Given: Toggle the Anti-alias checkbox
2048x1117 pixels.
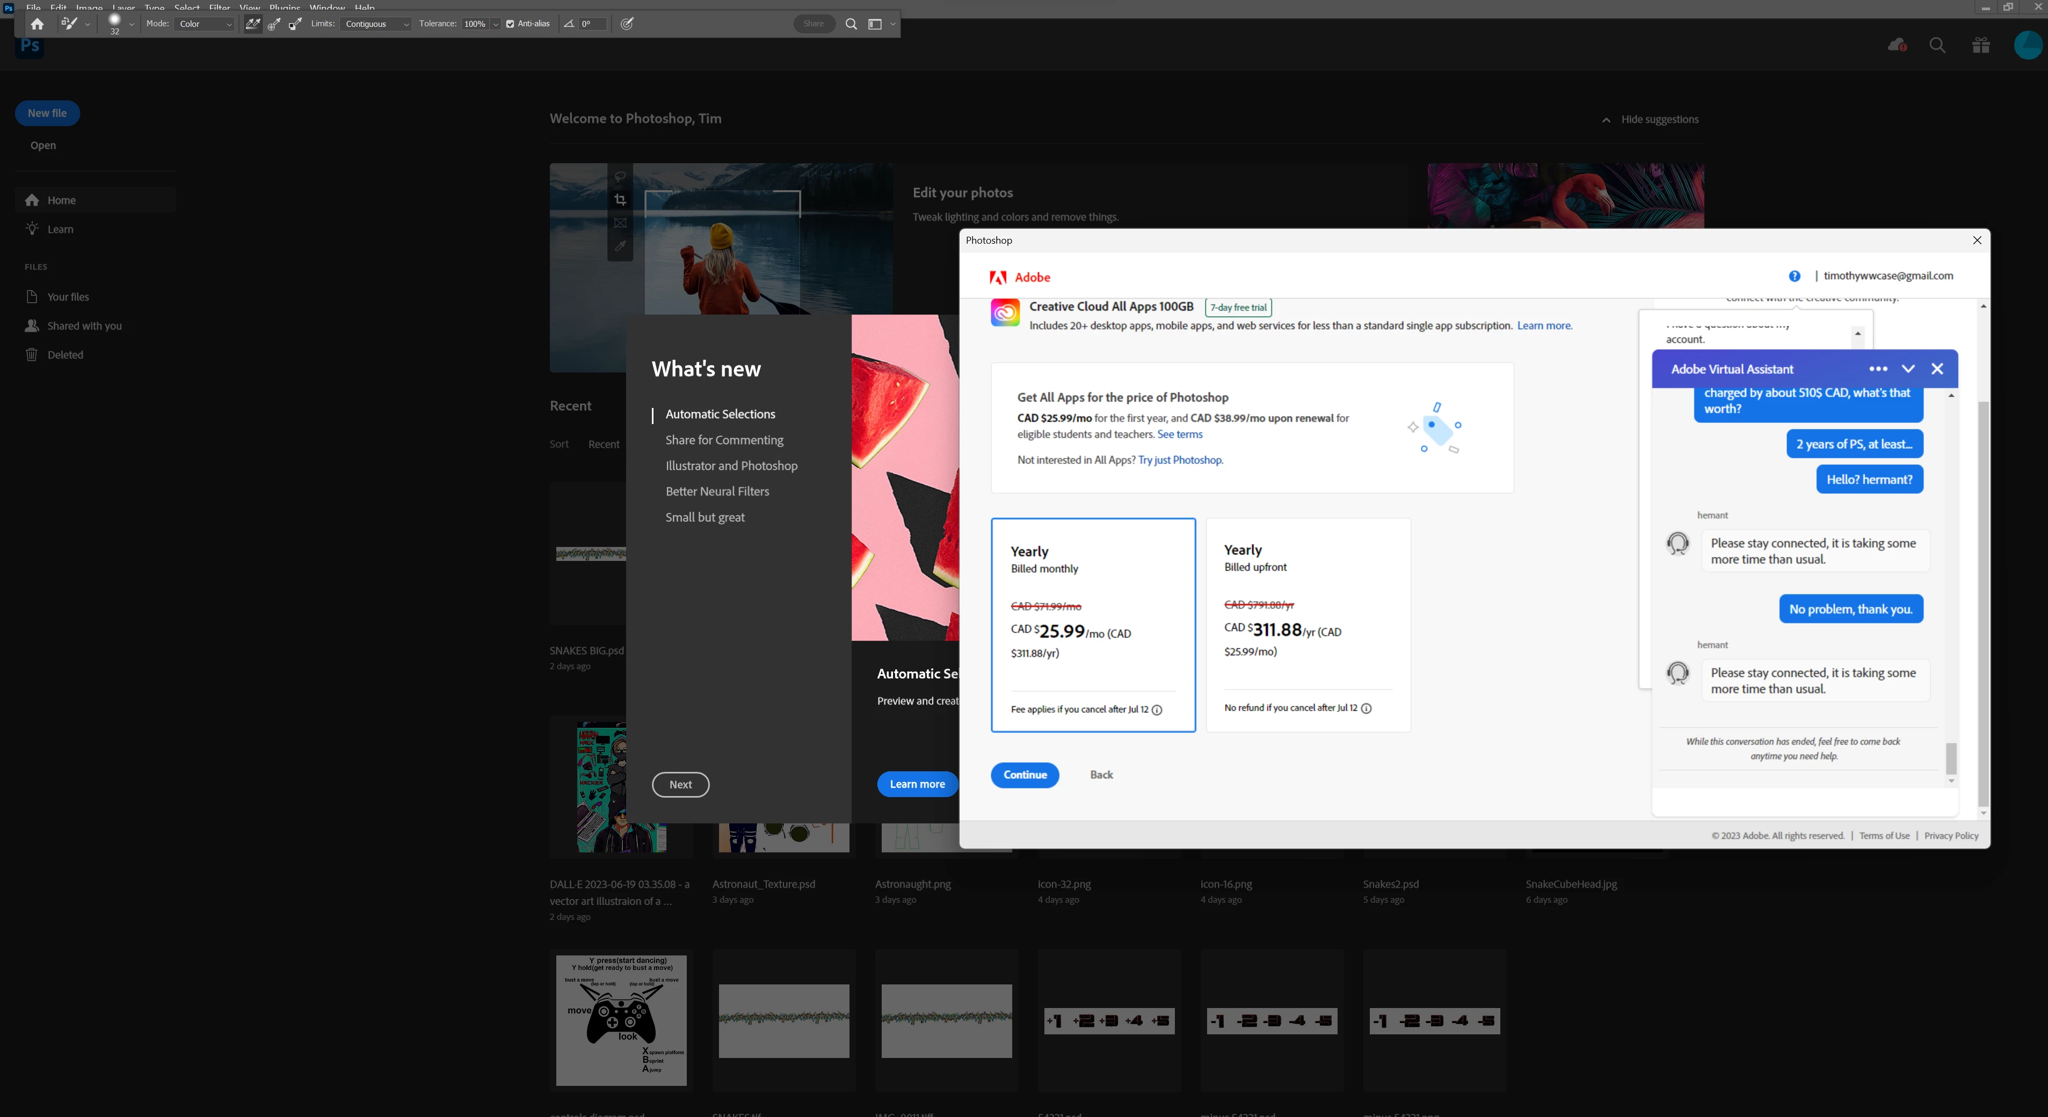Looking at the screenshot, I should click(511, 24).
